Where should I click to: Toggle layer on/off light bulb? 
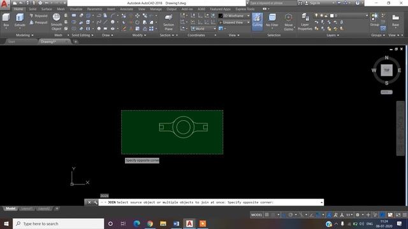[x=316, y=15]
